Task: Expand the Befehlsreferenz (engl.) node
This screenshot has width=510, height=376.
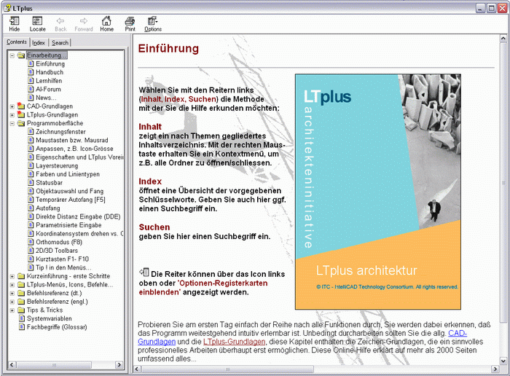Action: (x=12, y=302)
